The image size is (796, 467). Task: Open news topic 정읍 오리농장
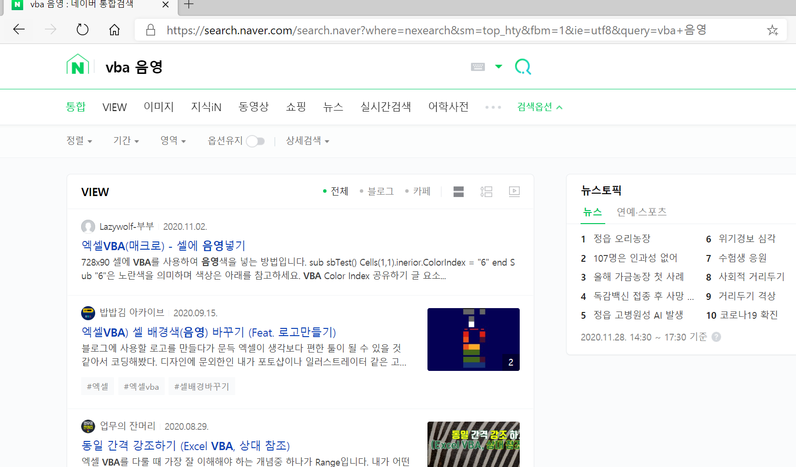pos(622,239)
